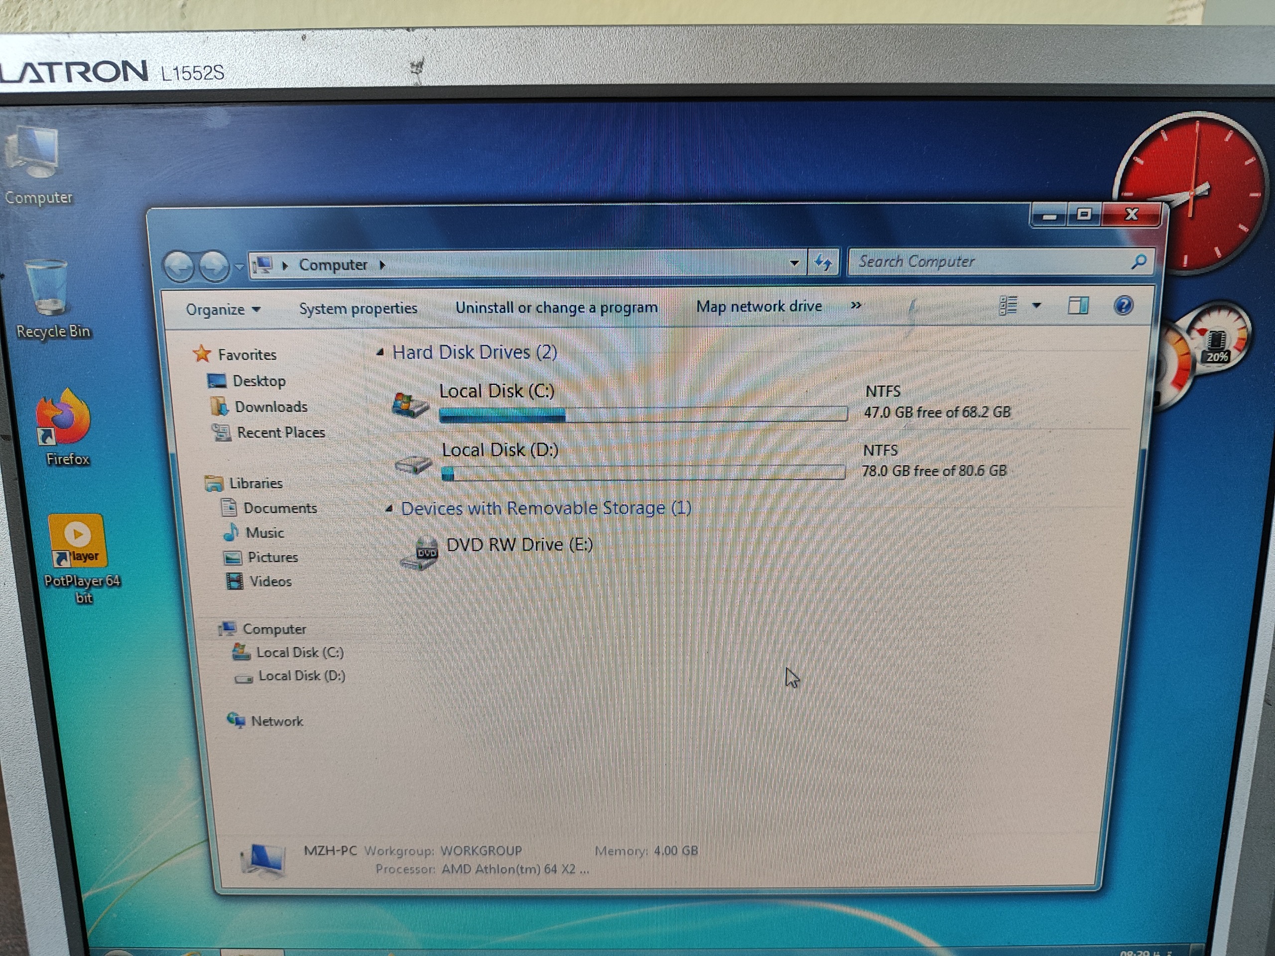Expand address bar history dropdown

pyautogui.click(x=794, y=263)
